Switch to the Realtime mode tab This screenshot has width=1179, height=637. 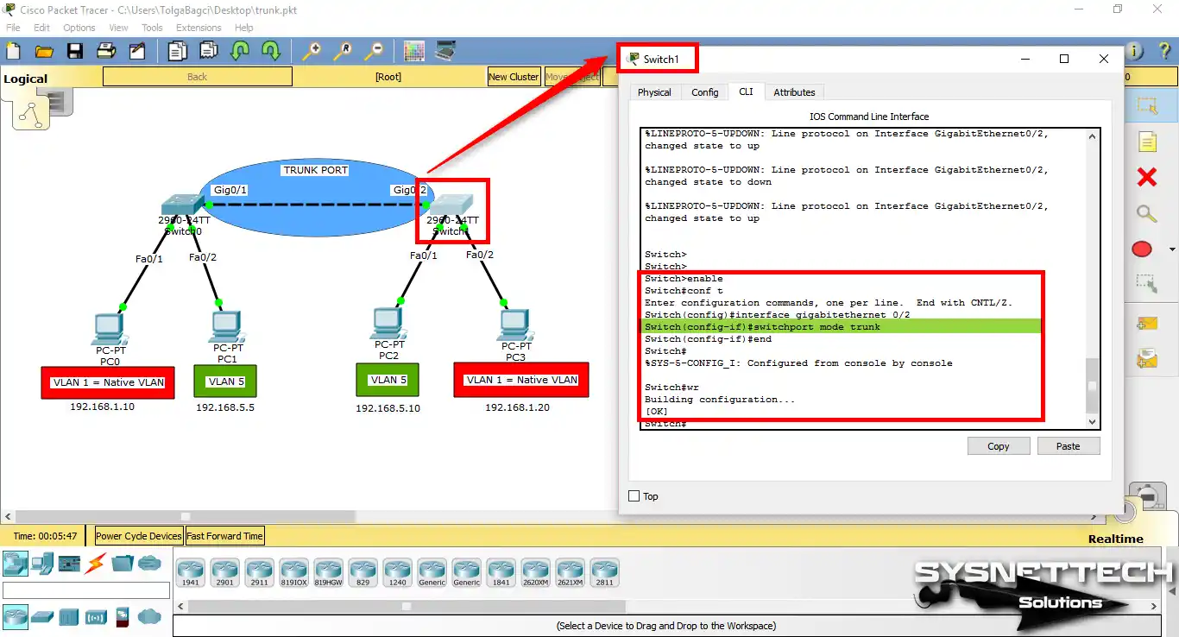[1115, 539]
